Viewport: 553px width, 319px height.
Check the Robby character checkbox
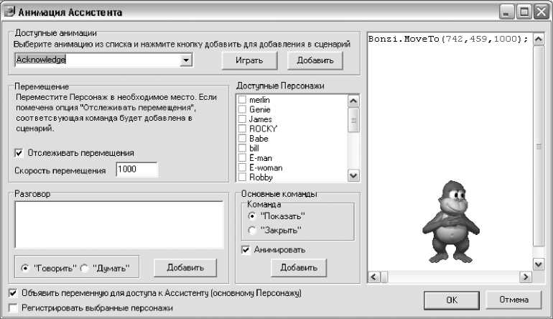pos(242,177)
